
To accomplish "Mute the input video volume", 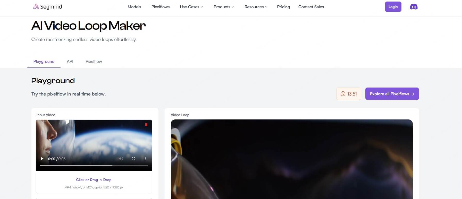I will [x=121, y=159].
